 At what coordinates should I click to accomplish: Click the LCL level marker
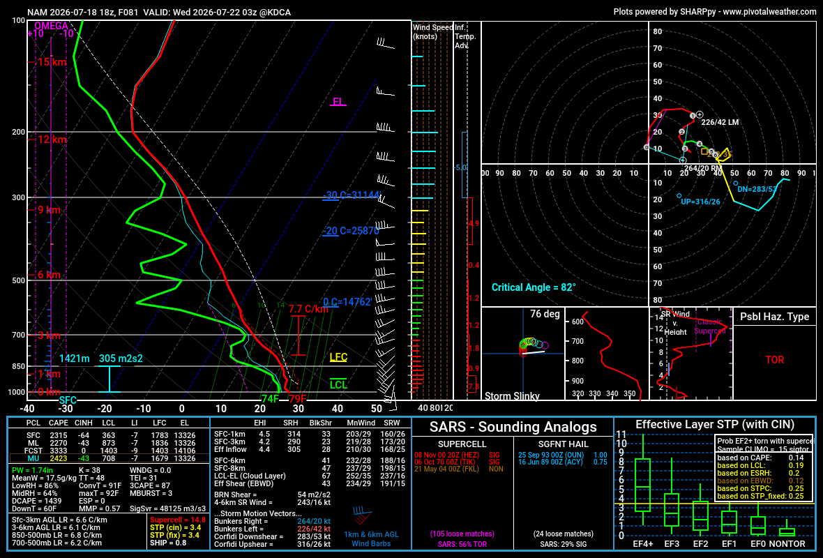coord(338,384)
